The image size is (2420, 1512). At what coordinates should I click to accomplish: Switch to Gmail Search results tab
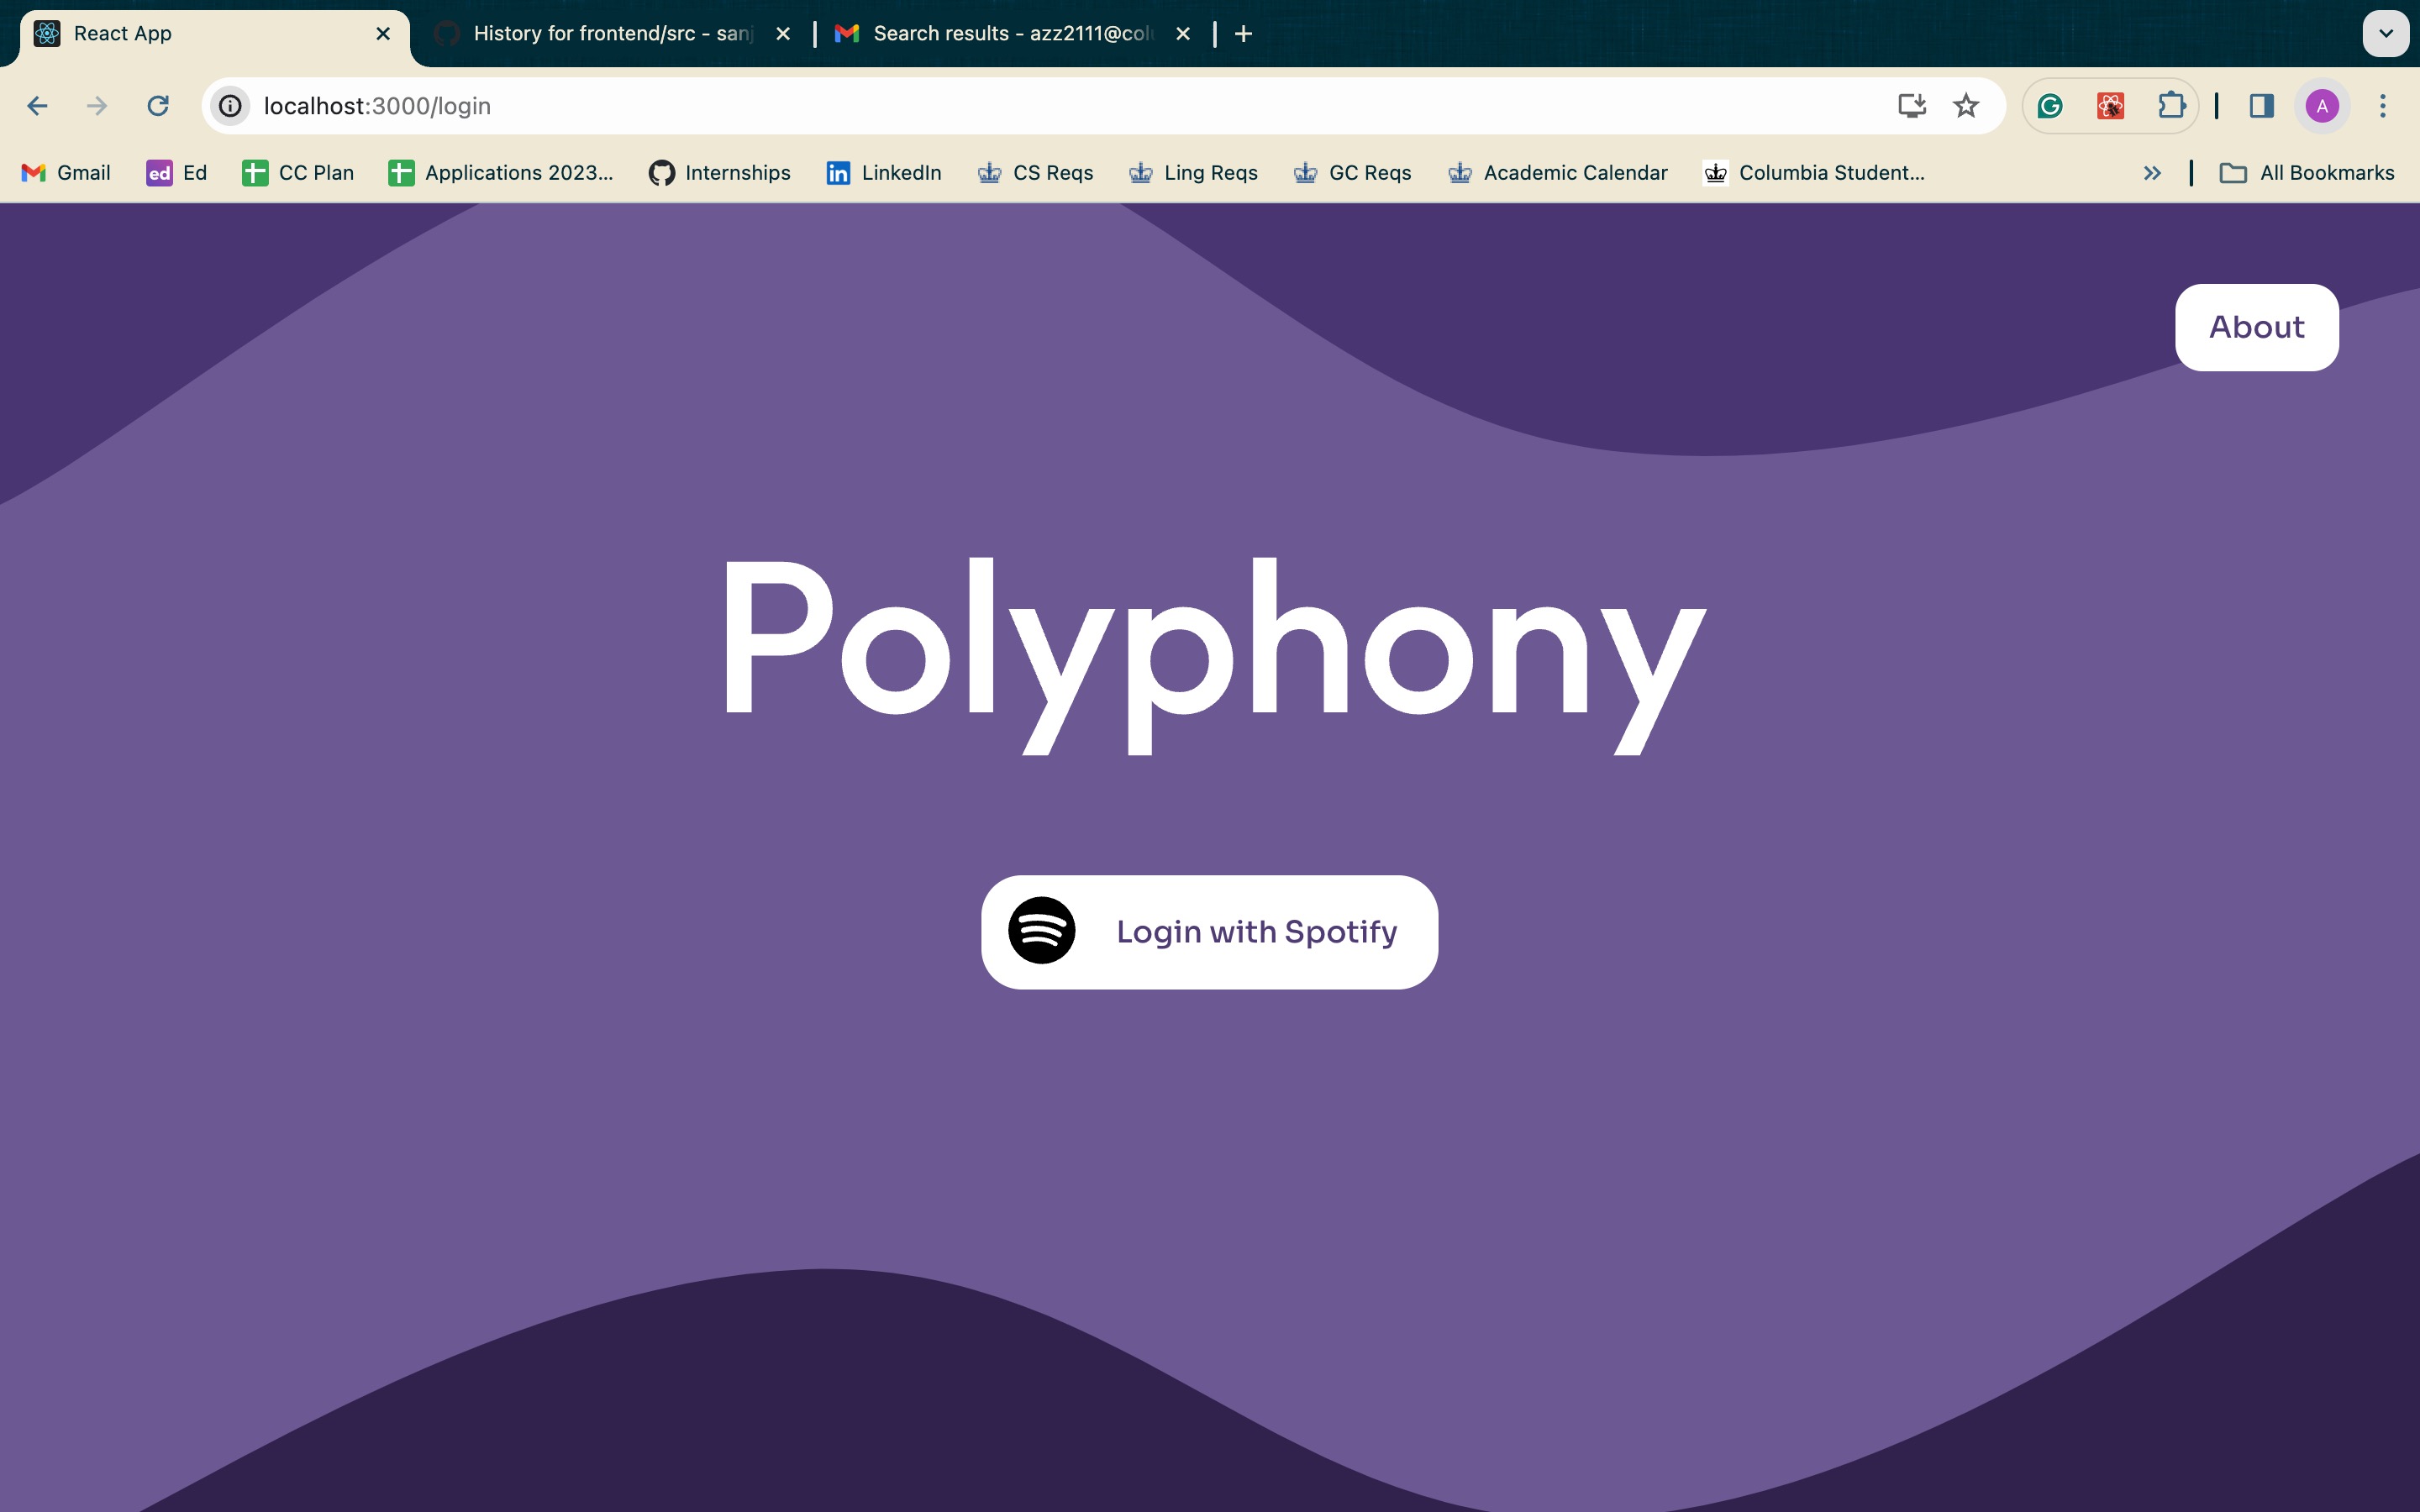[1010, 34]
